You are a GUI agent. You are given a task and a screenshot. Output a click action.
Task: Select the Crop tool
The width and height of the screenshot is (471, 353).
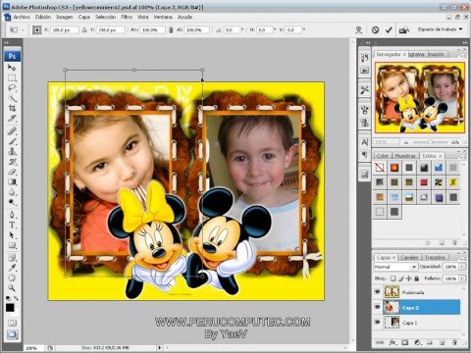12,108
